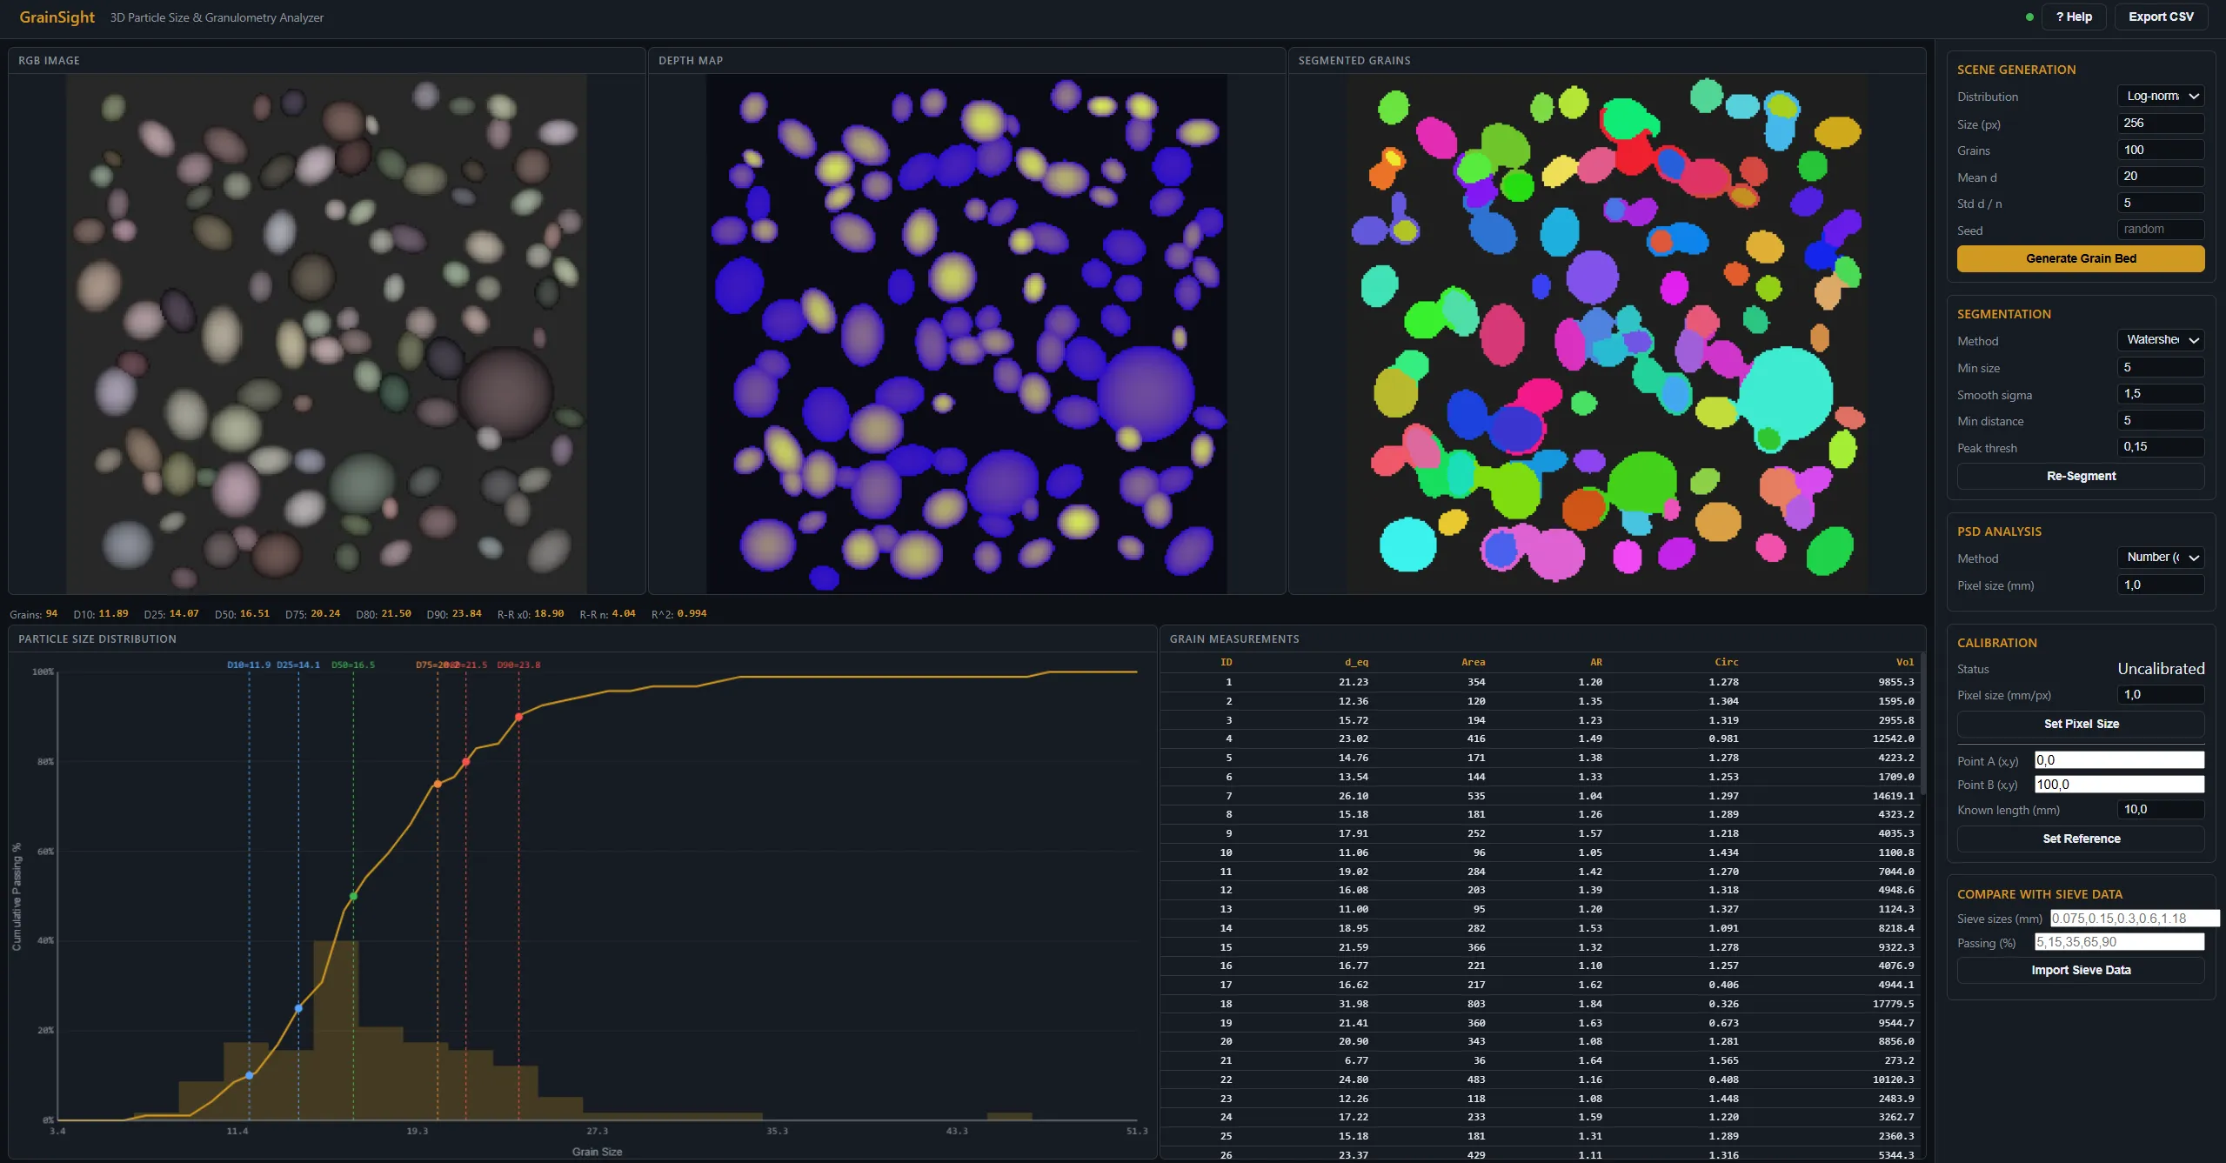Viewport: 2226px width, 1163px height.
Task: Click the Re-Segment button
Action: click(x=2080, y=476)
